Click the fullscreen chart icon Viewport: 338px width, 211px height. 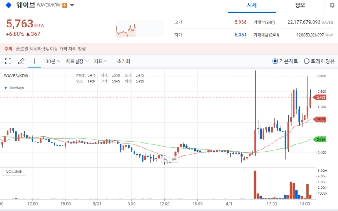click(8, 61)
